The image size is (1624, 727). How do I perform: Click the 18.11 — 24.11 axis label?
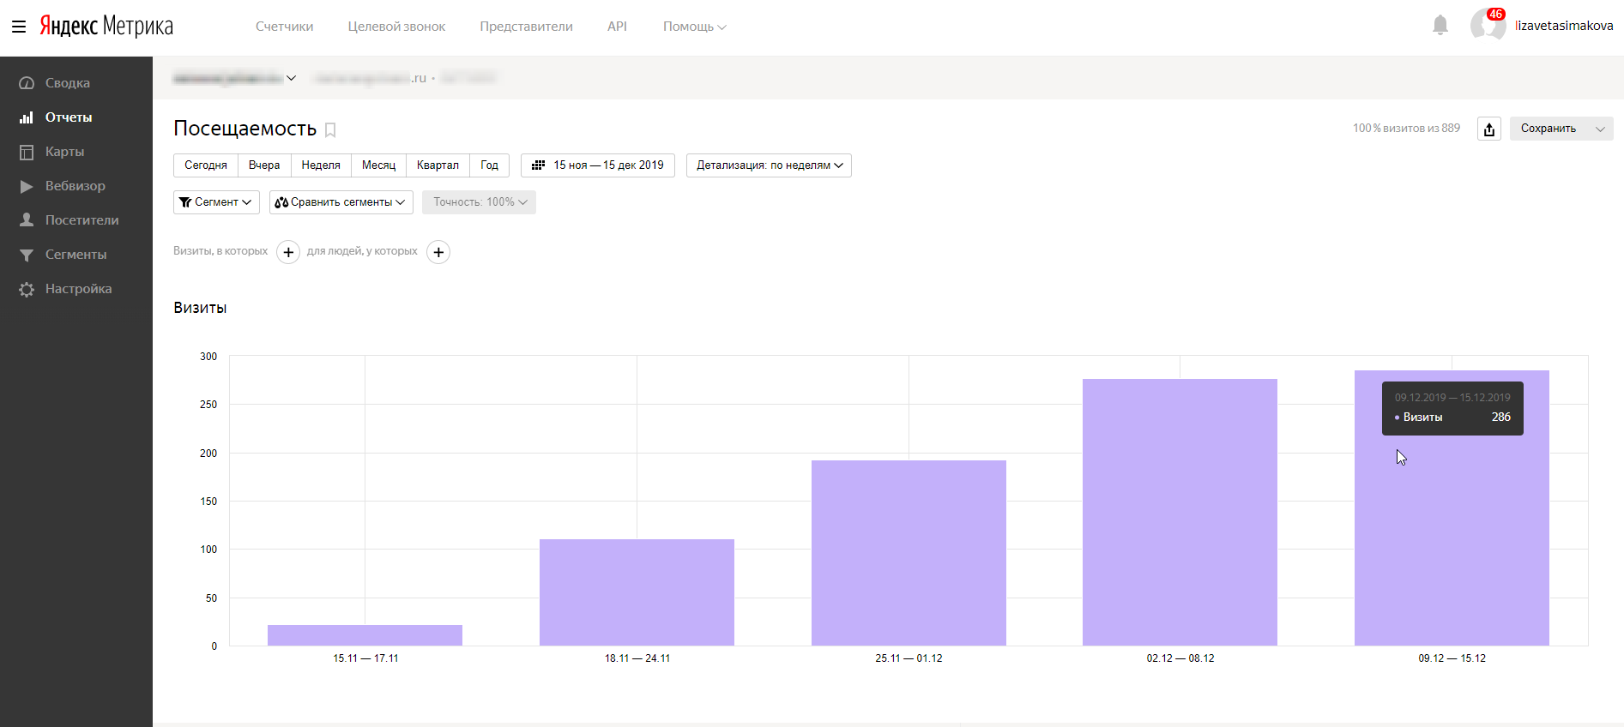[637, 658]
